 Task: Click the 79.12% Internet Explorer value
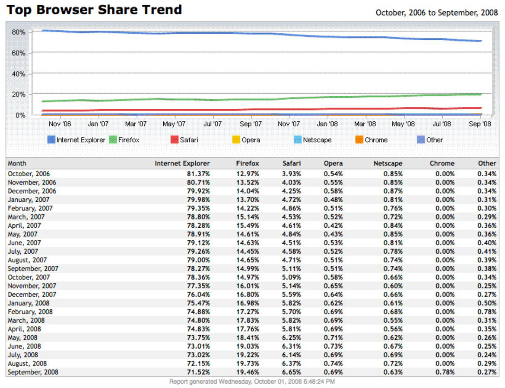point(198,243)
